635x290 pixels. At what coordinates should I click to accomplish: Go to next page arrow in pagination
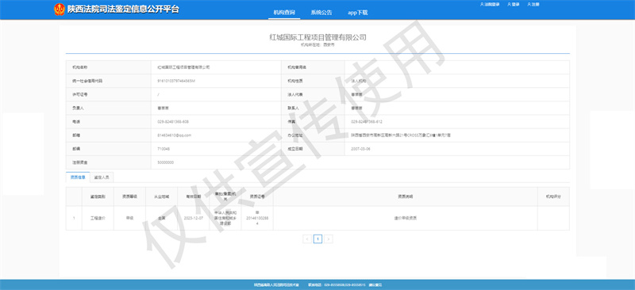coord(329,239)
